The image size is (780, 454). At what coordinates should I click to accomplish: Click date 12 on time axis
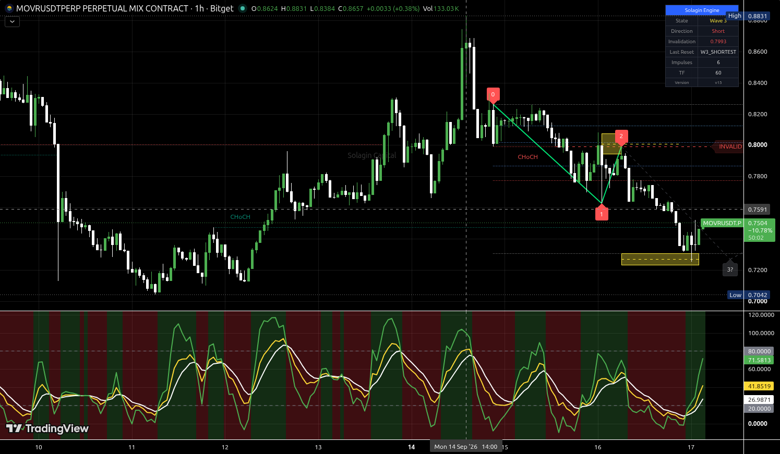point(225,447)
